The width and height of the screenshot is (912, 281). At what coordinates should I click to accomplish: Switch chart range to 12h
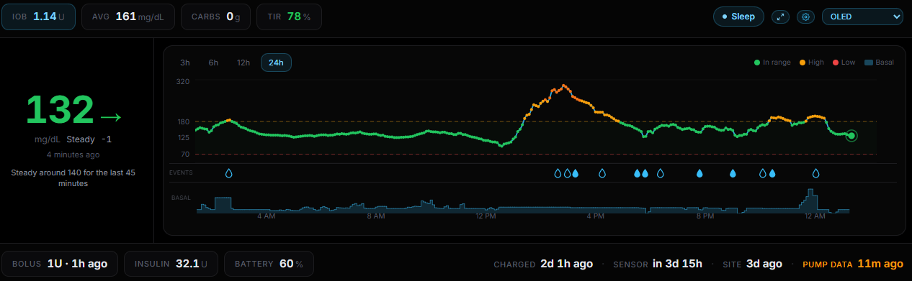point(243,63)
